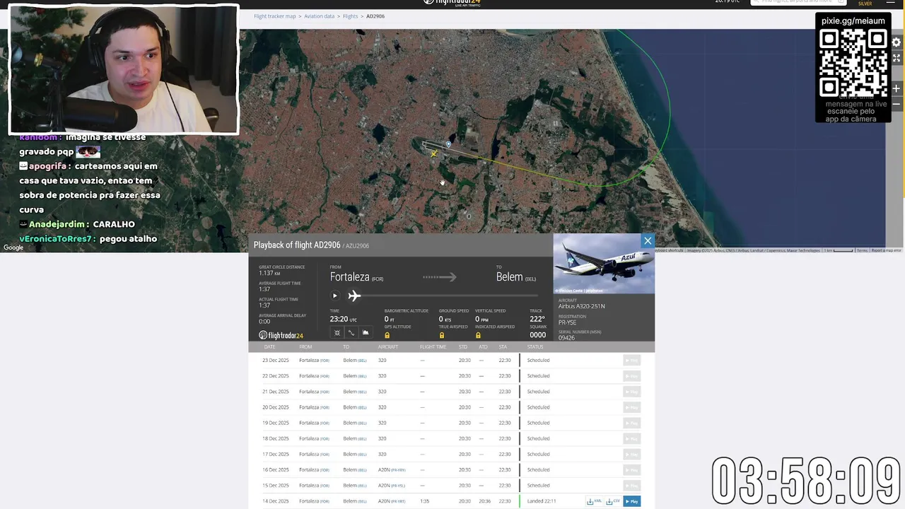905x509 pixels.
Task: Open the altitude and speed graph icon
Action: pos(366,333)
